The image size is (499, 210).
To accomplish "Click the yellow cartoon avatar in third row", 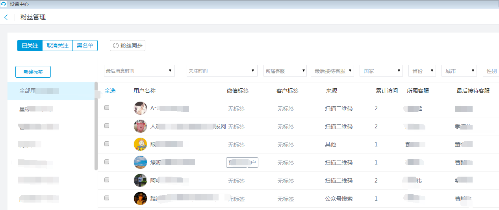I will point(140,144).
